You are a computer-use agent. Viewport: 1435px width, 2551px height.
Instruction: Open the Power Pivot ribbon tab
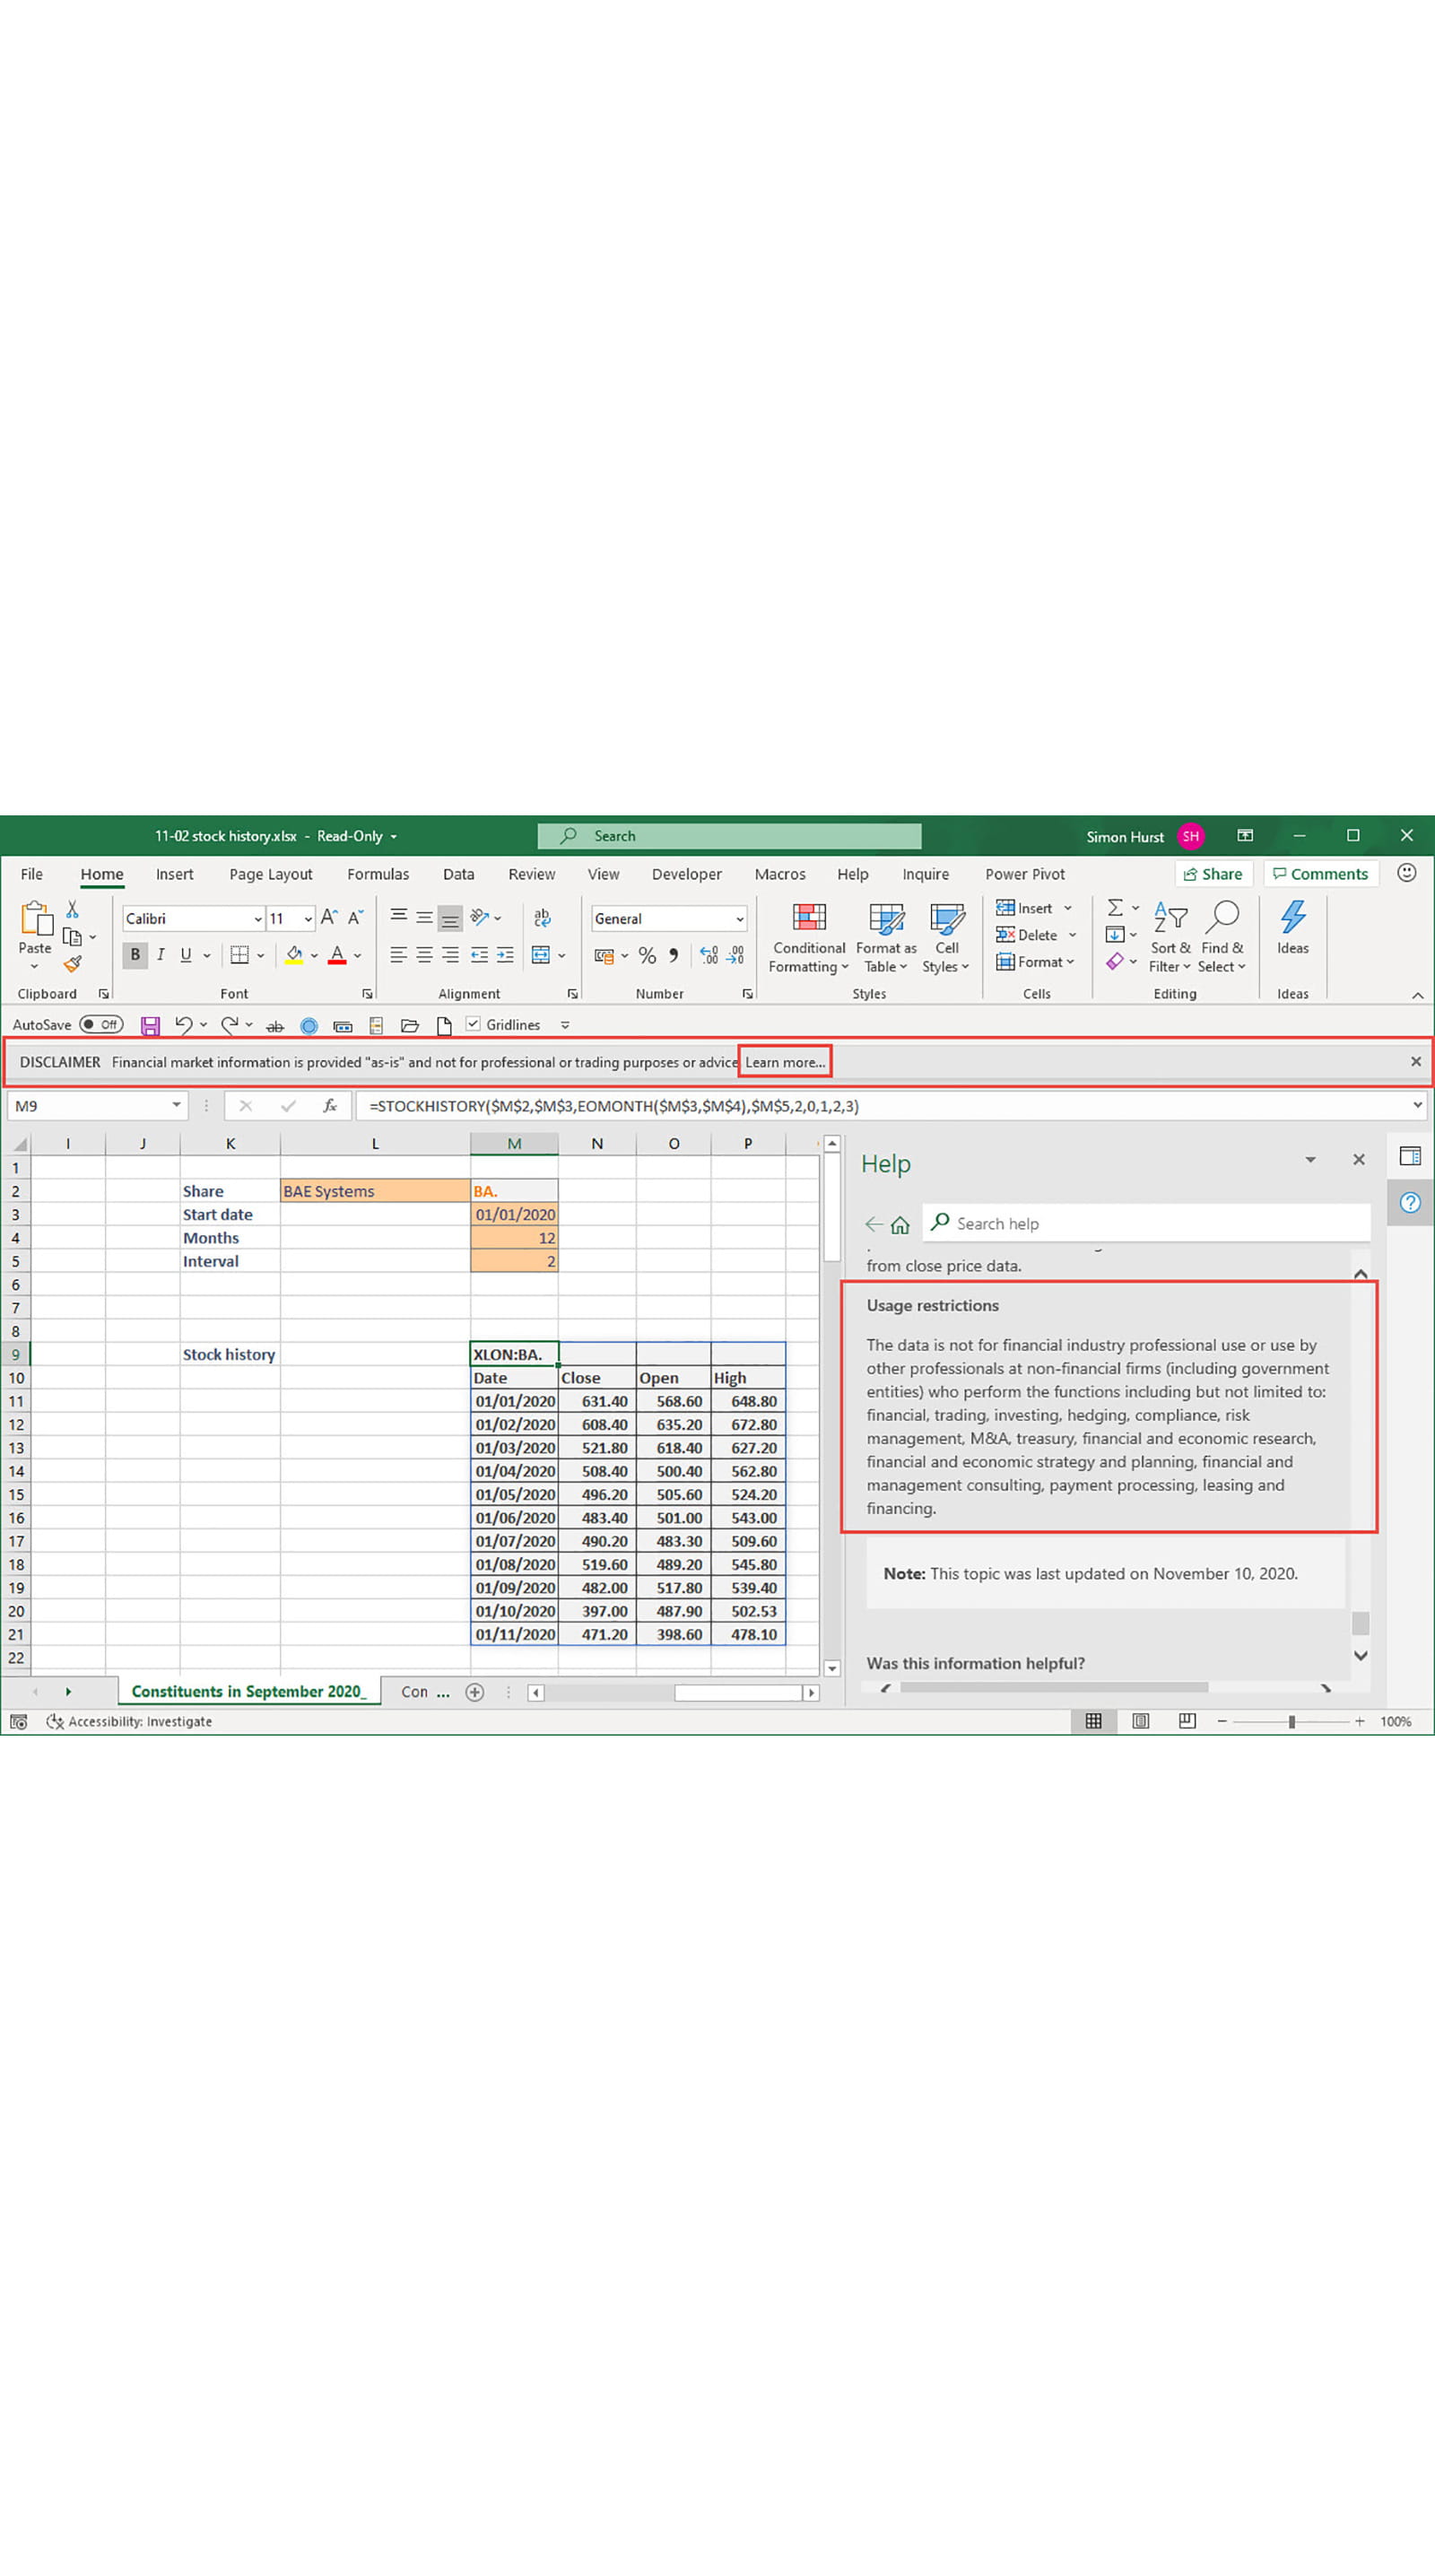click(1024, 875)
